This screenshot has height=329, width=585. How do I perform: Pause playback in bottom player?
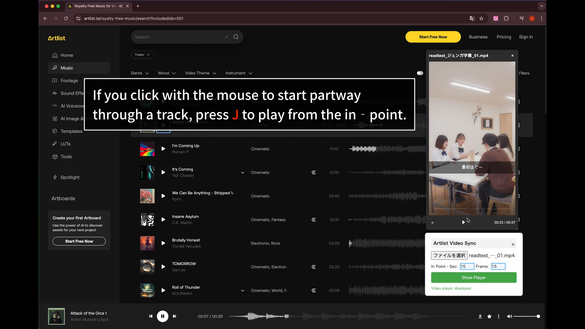tap(163, 316)
